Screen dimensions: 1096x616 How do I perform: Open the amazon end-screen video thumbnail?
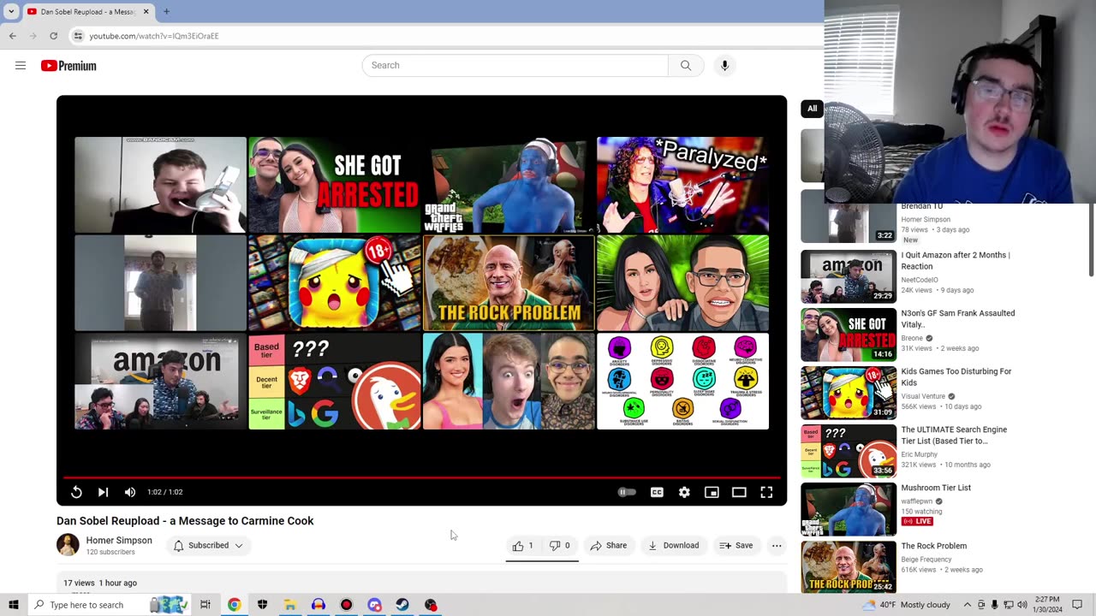160,382
